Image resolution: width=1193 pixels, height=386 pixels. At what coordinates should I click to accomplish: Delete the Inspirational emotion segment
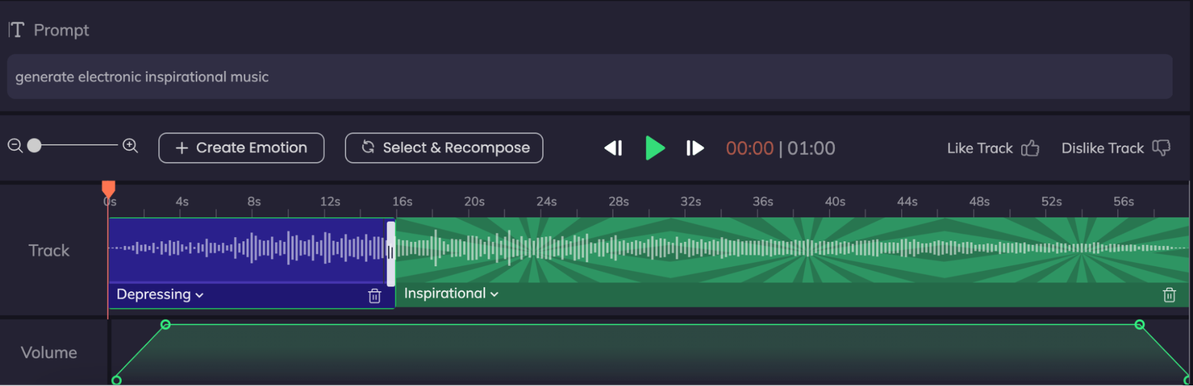pyautogui.click(x=1169, y=295)
